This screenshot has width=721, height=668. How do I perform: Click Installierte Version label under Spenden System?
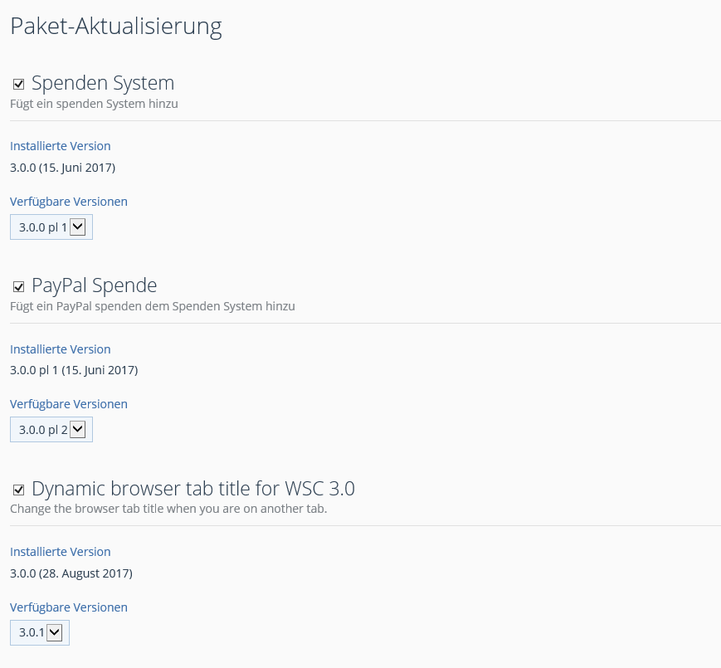60,146
